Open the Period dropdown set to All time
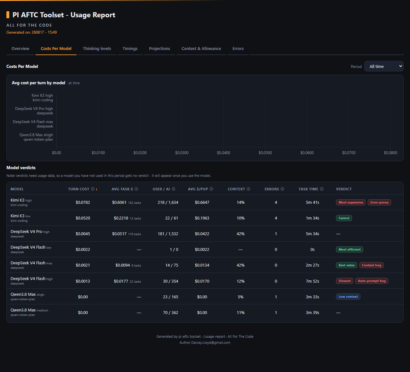The height and width of the screenshot is (372, 410). click(x=384, y=66)
